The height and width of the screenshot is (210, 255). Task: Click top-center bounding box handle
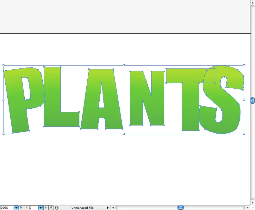tap(124, 65)
